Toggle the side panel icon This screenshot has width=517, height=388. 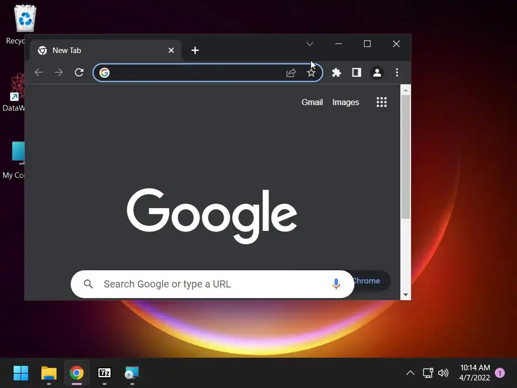pyautogui.click(x=357, y=72)
